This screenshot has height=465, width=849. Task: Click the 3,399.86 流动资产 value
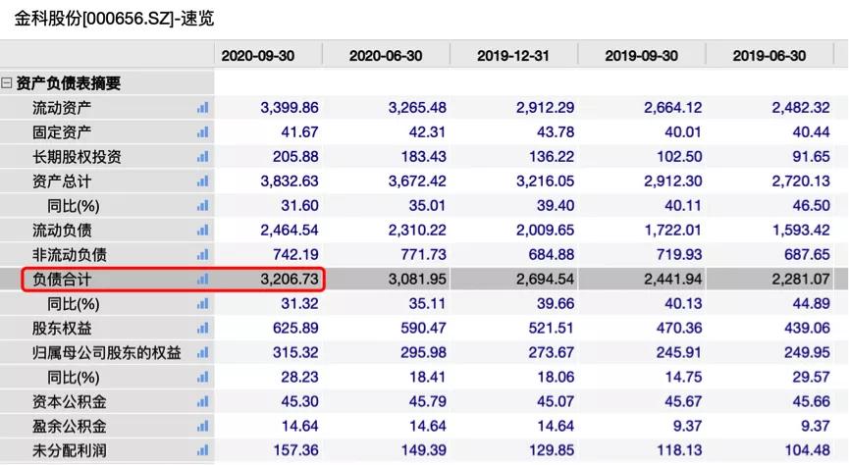pyautogui.click(x=290, y=108)
